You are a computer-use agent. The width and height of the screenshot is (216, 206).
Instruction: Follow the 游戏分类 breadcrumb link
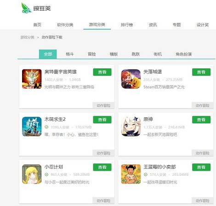(27, 37)
